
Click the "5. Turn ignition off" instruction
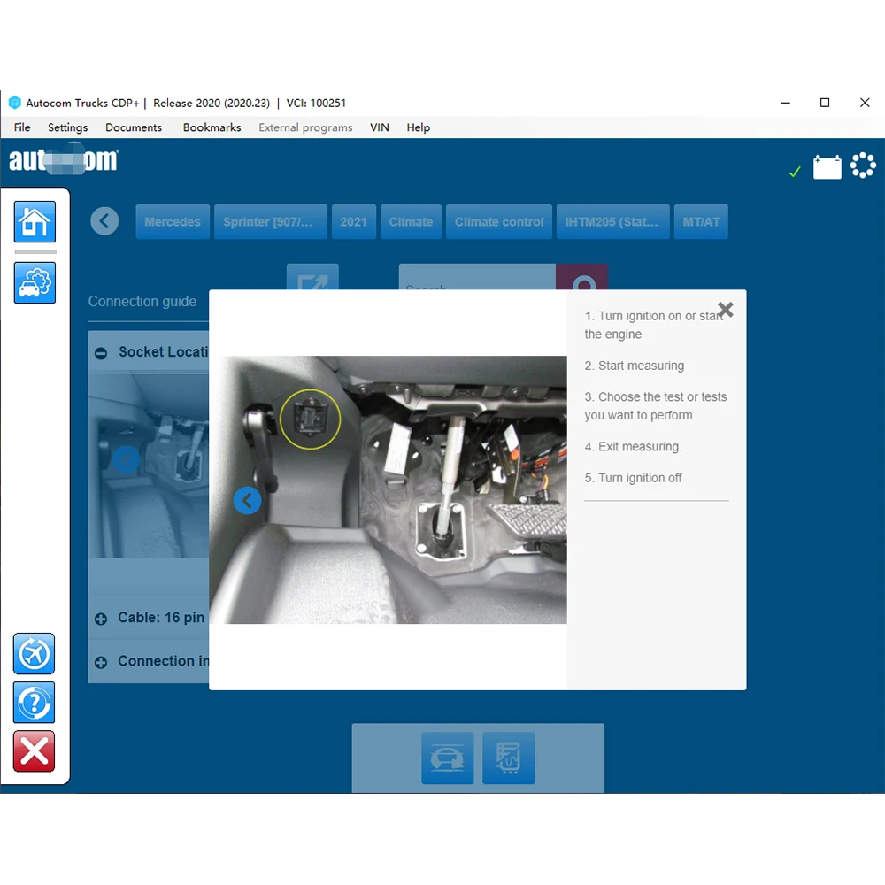(633, 478)
